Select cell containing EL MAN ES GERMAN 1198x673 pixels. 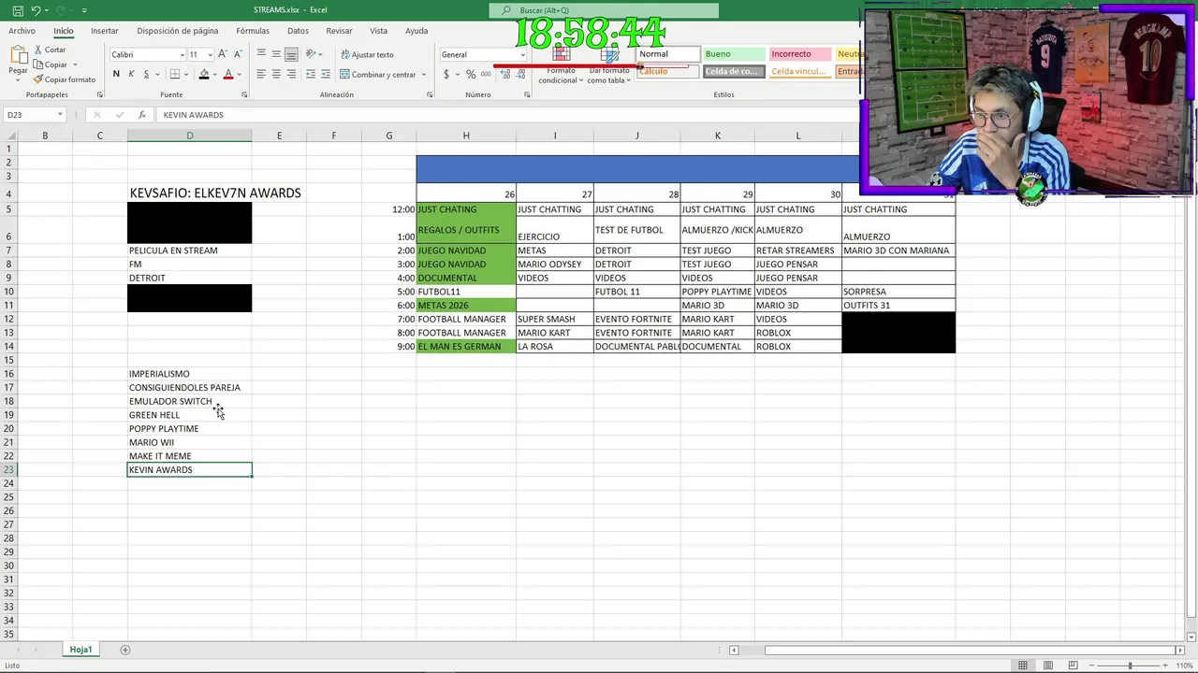pyautogui.click(x=466, y=347)
